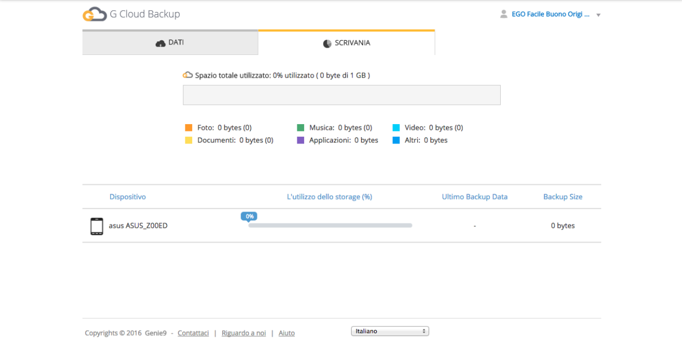Click the orange Foto color swatch
Screen dimensions: 682x343
(189, 128)
